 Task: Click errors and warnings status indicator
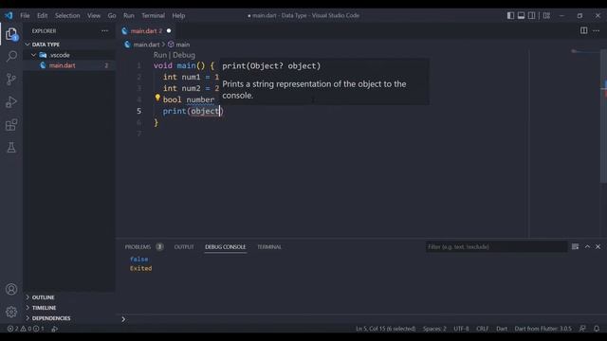tap(26, 329)
